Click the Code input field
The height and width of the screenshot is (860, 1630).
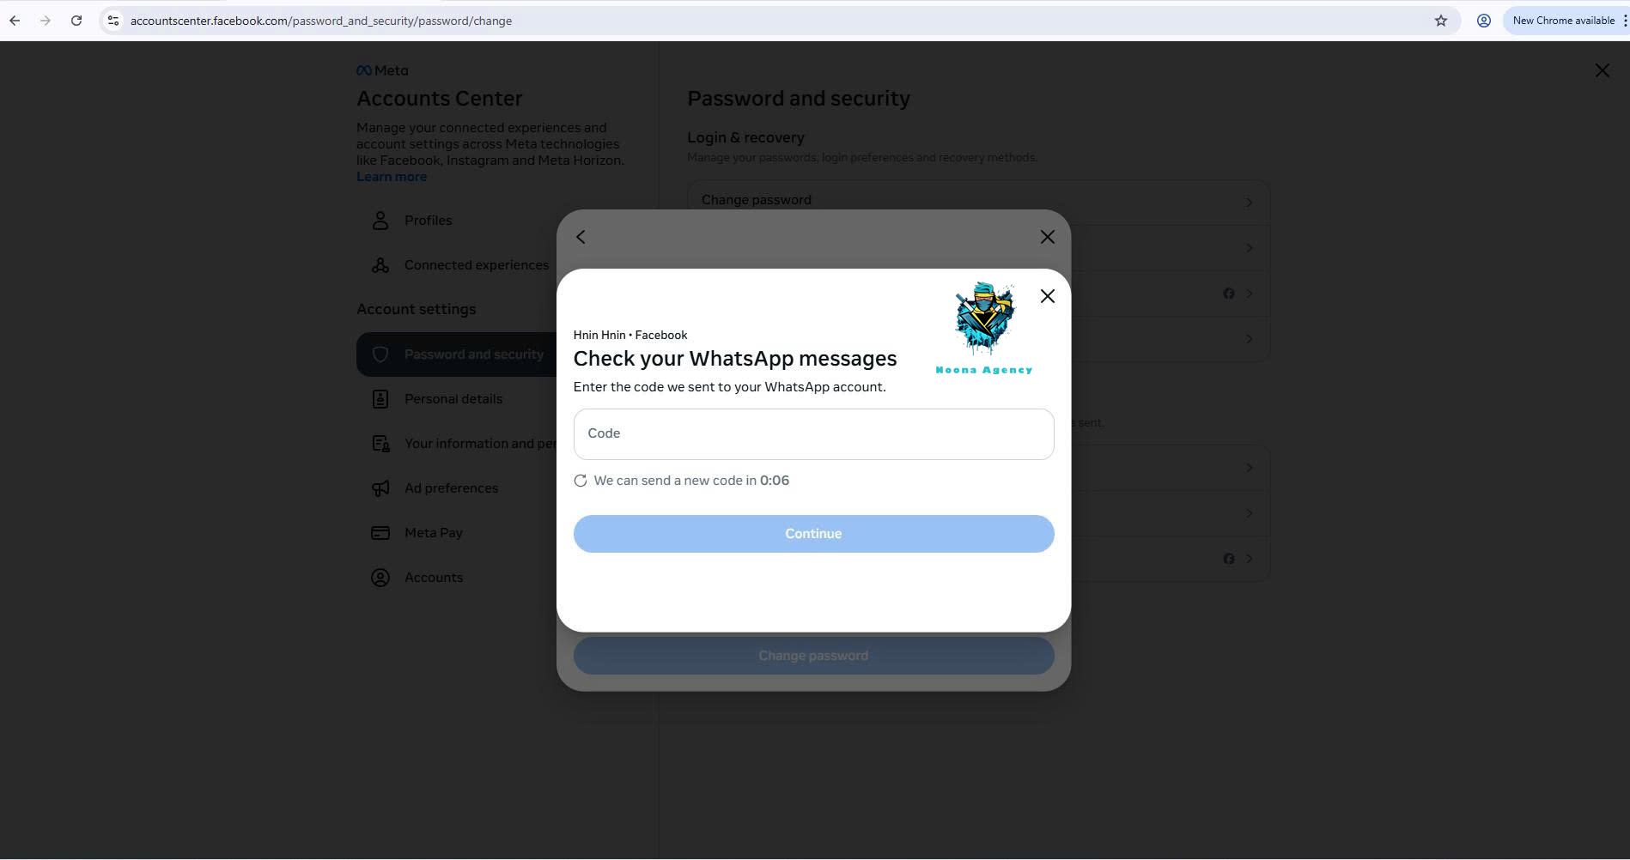[x=813, y=434]
